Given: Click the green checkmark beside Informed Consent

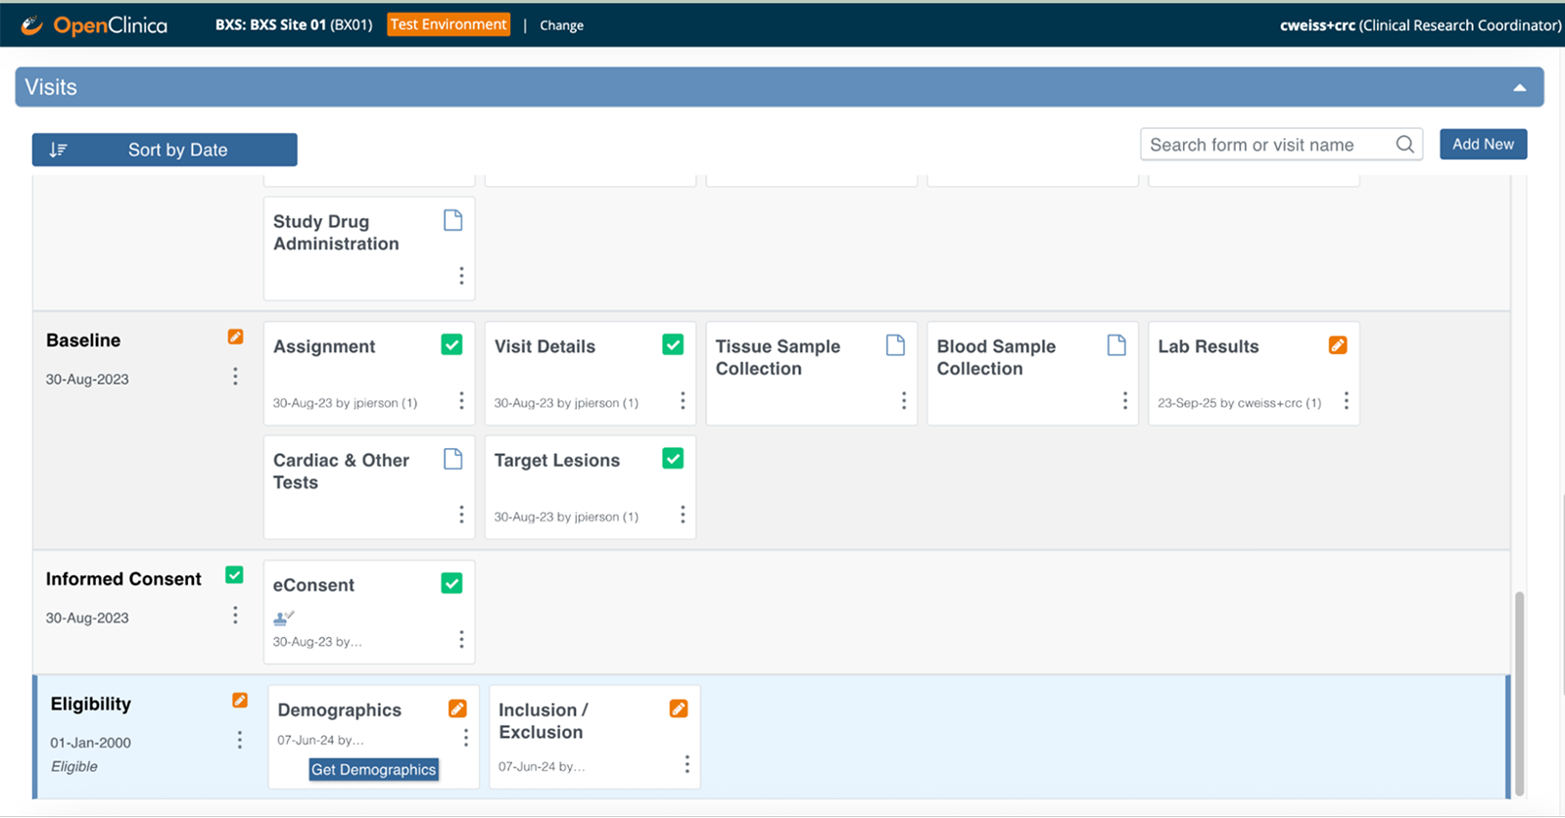Looking at the screenshot, I should [234, 575].
